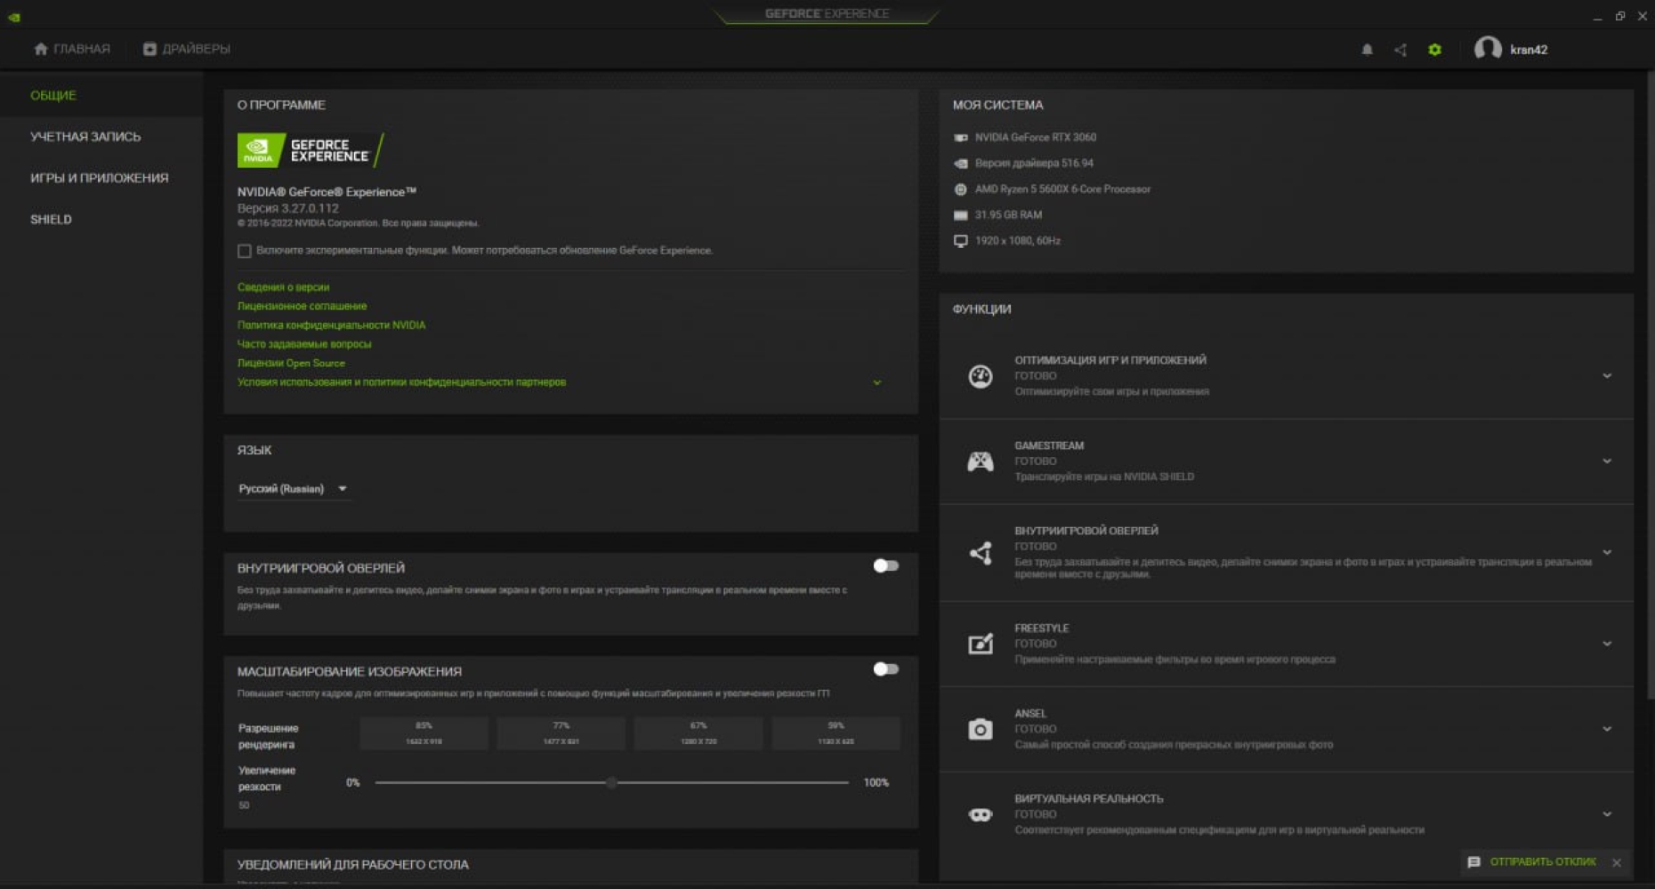Click the partner terms and policies link
Viewport: 1655px width, 889px height.
tap(401, 382)
